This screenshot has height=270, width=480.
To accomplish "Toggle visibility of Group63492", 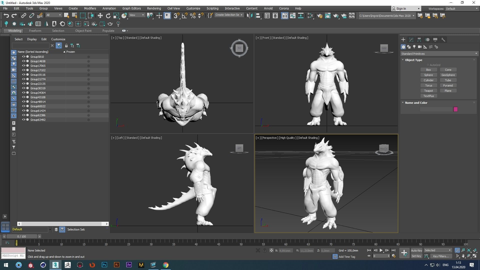I will 23,120.
